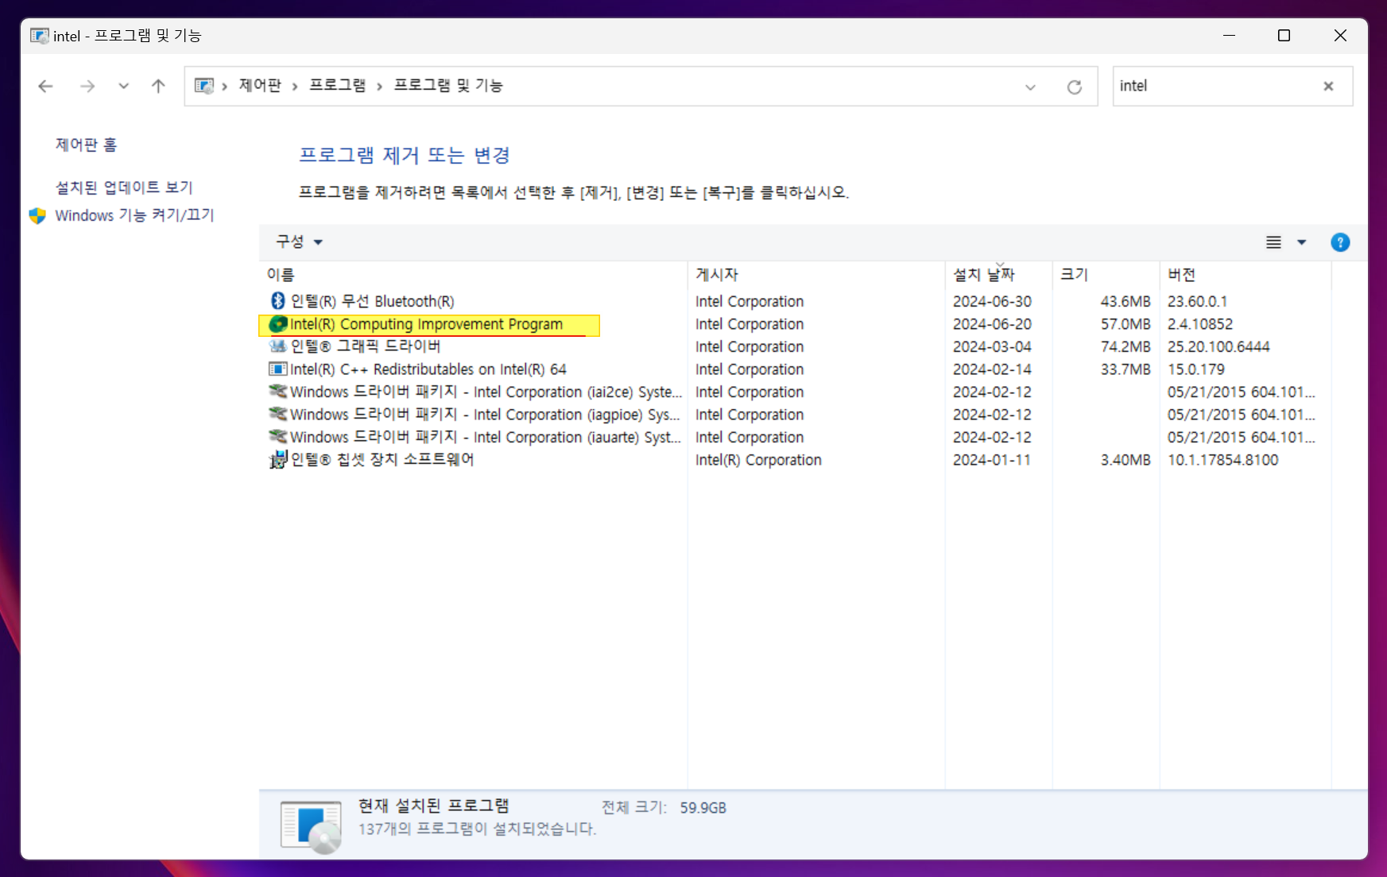Sort by the 게시자 column header
This screenshot has height=877, width=1387.
[x=816, y=274]
